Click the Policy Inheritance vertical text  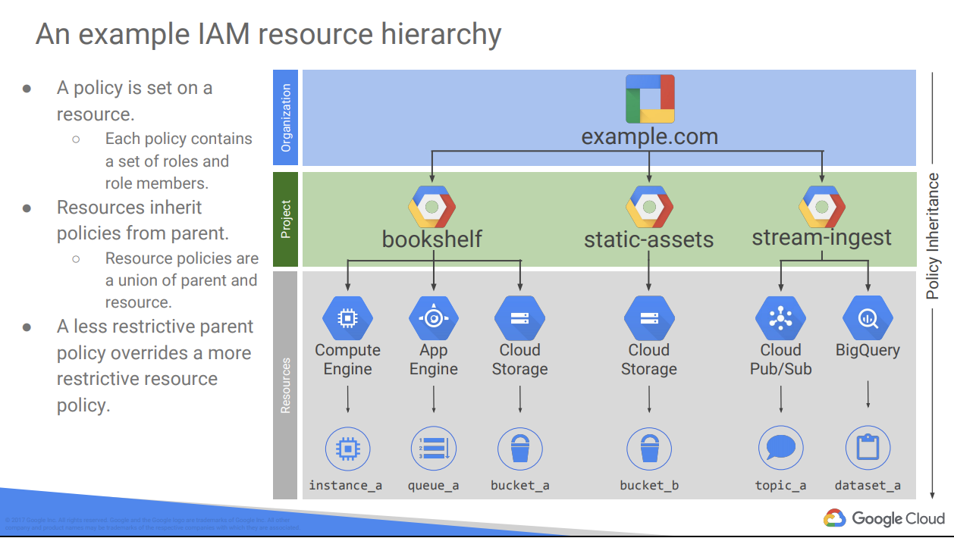pos(934,236)
